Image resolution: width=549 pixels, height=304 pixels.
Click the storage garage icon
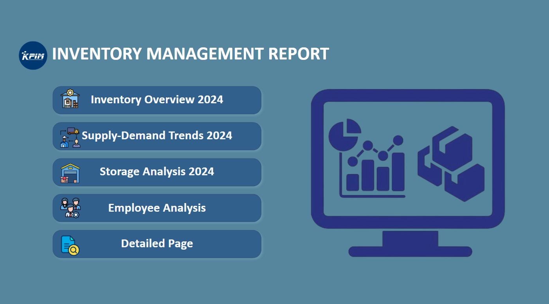(70, 173)
